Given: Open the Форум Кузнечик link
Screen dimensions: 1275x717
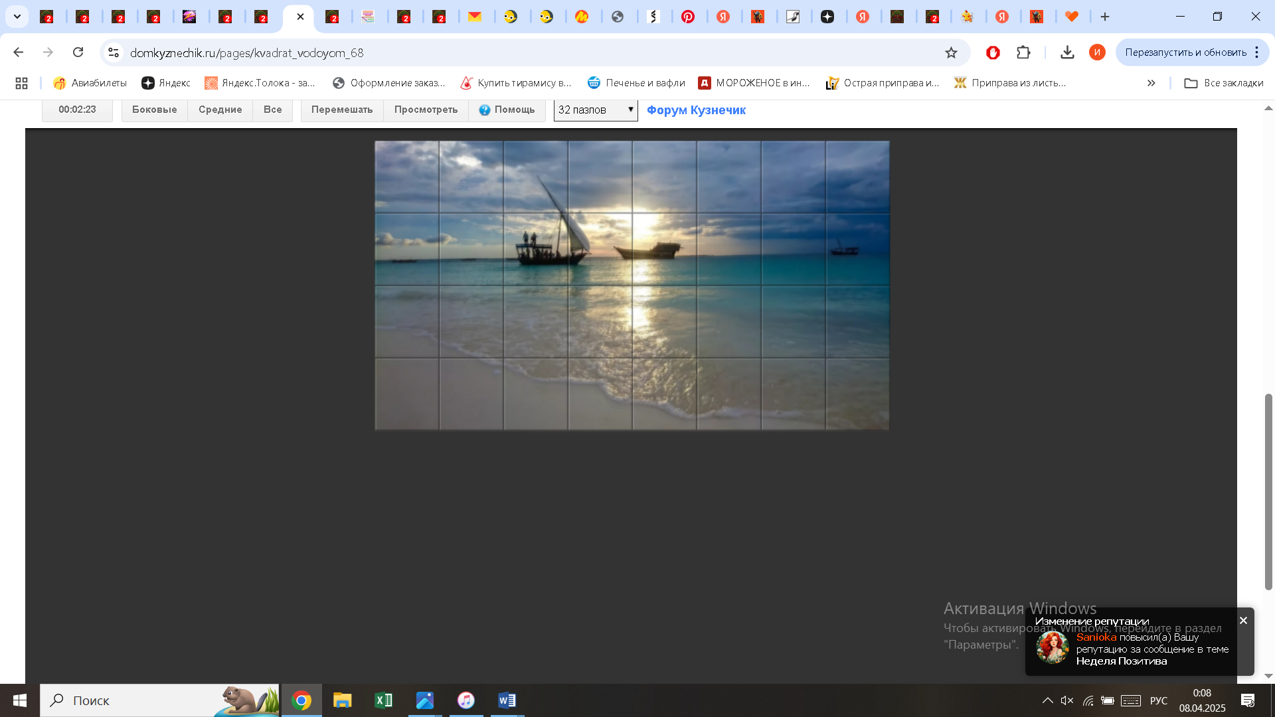Looking at the screenshot, I should tap(696, 110).
